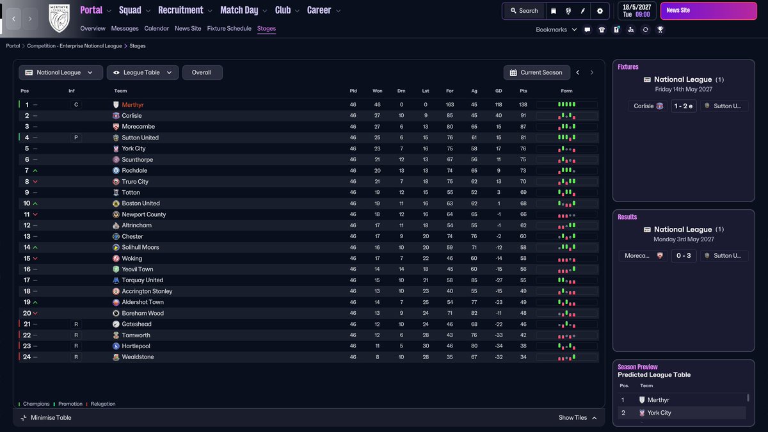Click the Minimise Table button
This screenshot has height=432, width=768.
(x=46, y=418)
